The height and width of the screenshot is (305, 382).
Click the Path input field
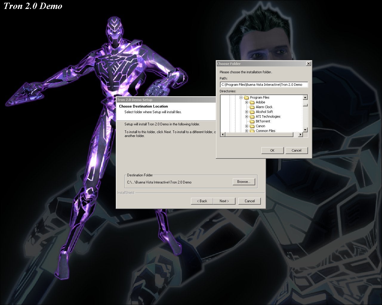[264, 85]
